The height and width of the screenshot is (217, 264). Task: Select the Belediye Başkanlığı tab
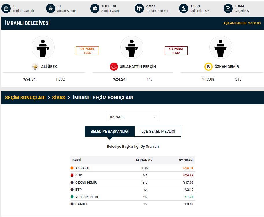(x=110, y=132)
